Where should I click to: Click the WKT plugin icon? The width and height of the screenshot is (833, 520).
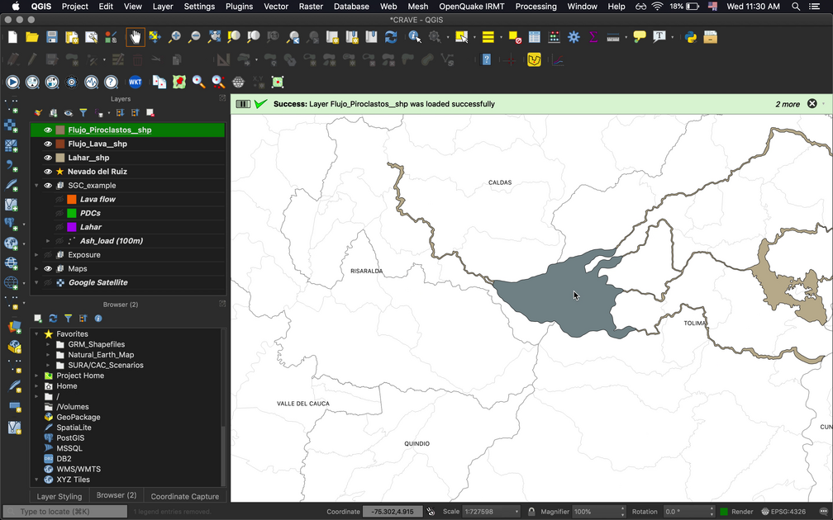(135, 82)
